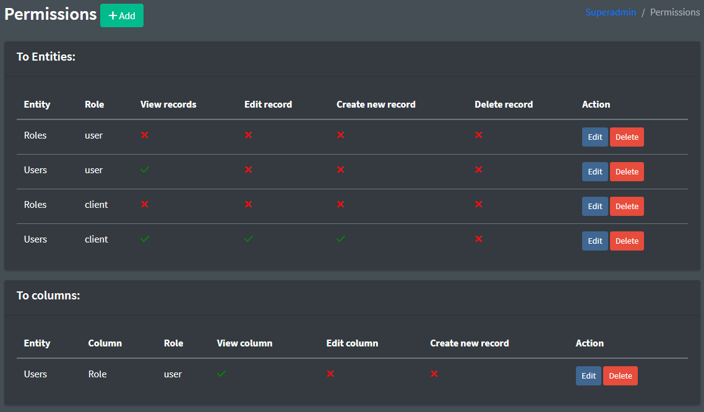Image resolution: width=704 pixels, height=412 pixels.
Task: Click the green checkmark for Users user View records
Action: click(x=144, y=169)
